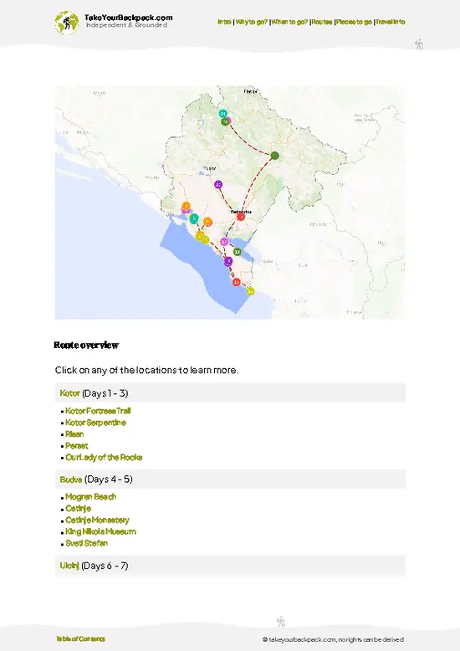Select the red map marker numbered 13
The image size is (460, 651).
click(x=236, y=282)
